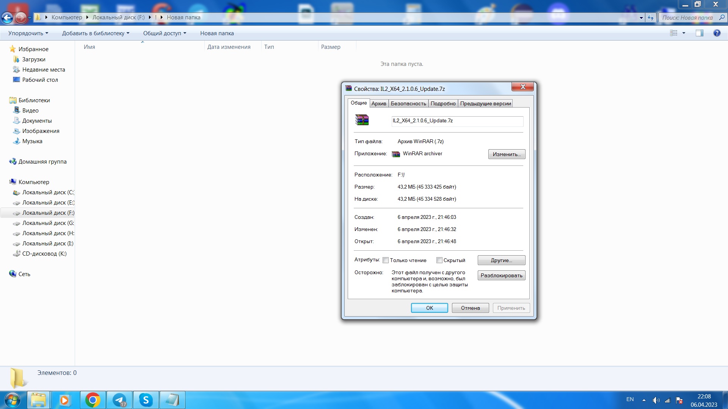Image resolution: width=728 pixels, height=409 pixels.
Task: Click the EN language indicator
Action: point(630,399)
